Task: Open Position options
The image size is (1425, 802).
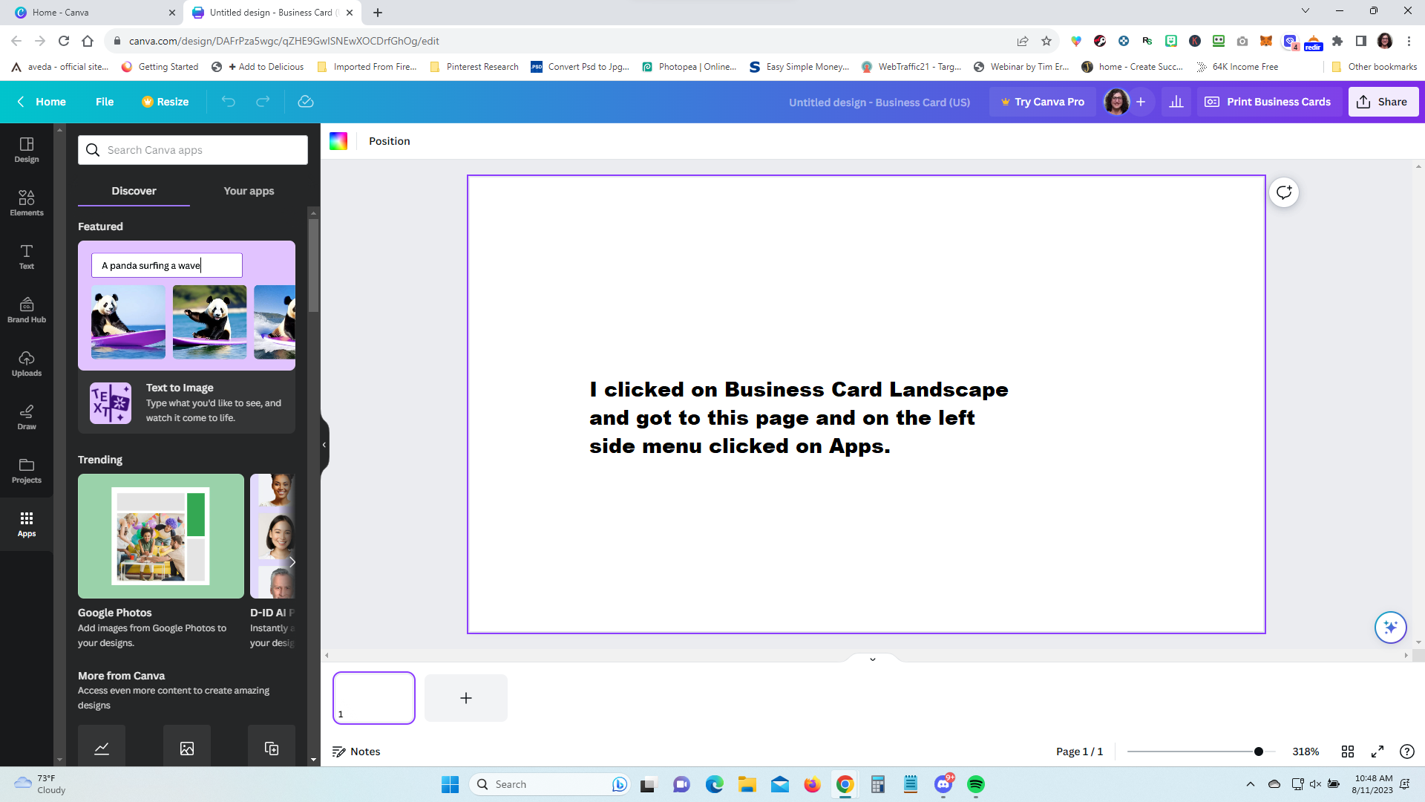Action: 389,141
